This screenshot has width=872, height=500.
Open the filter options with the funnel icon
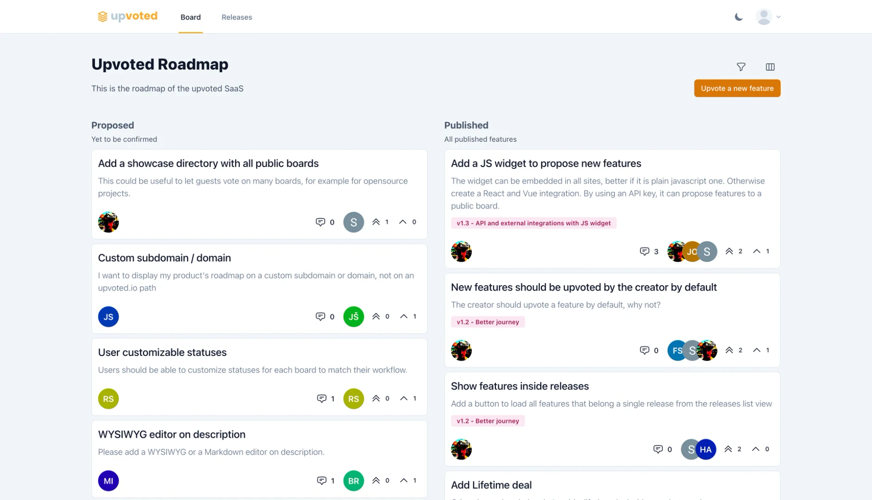[741, 67]
